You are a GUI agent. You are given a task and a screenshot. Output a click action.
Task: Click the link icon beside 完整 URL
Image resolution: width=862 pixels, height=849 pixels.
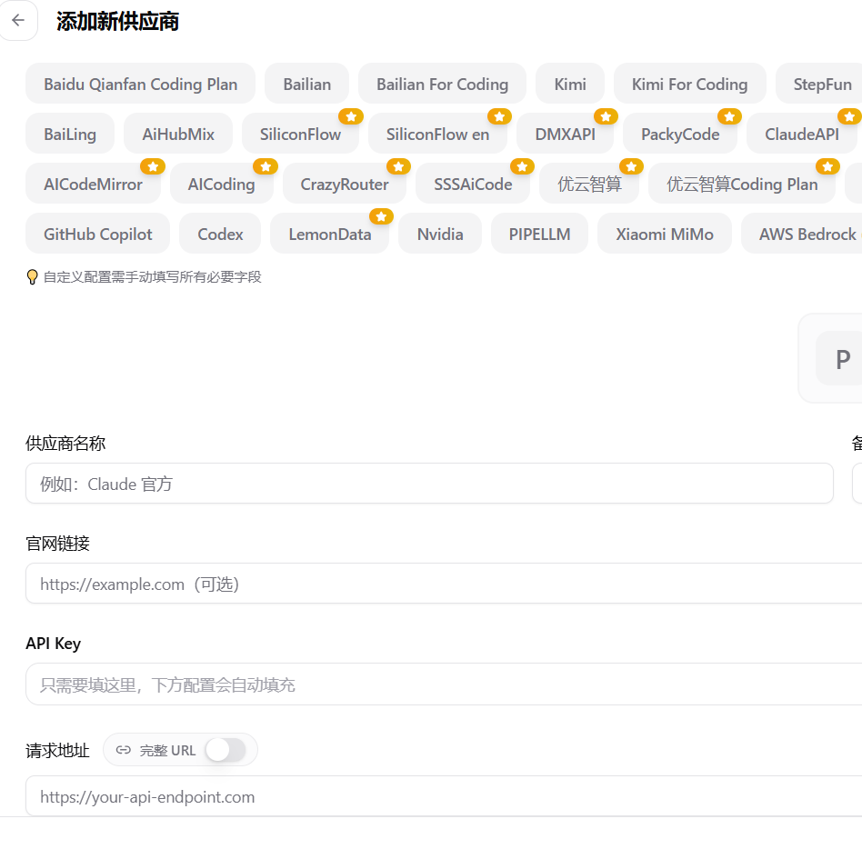coord(123,750)
